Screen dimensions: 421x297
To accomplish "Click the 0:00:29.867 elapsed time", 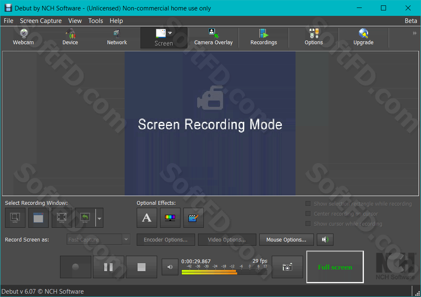I will click(196, 261).
